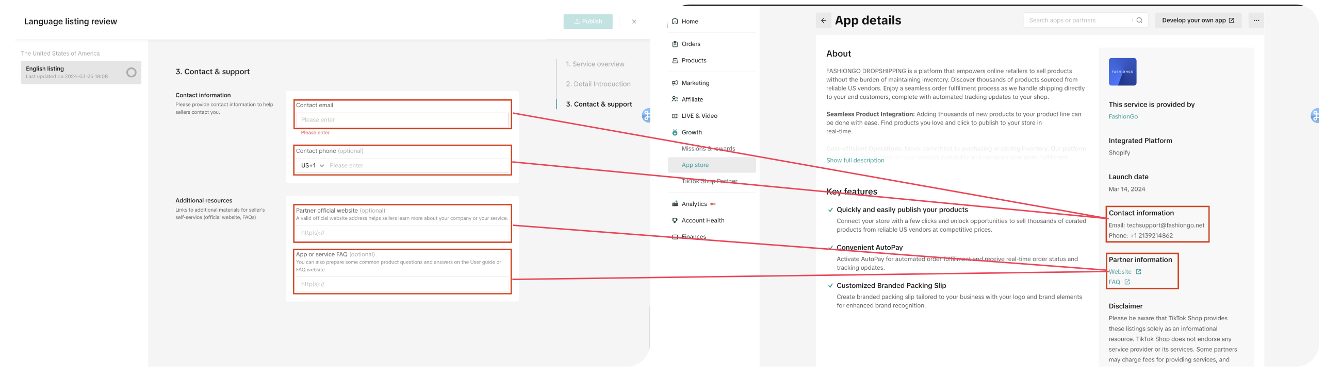Viewport: 1342px width, 382px height.
Task: Click the back arrow beside App details
Action: [823, 21]
